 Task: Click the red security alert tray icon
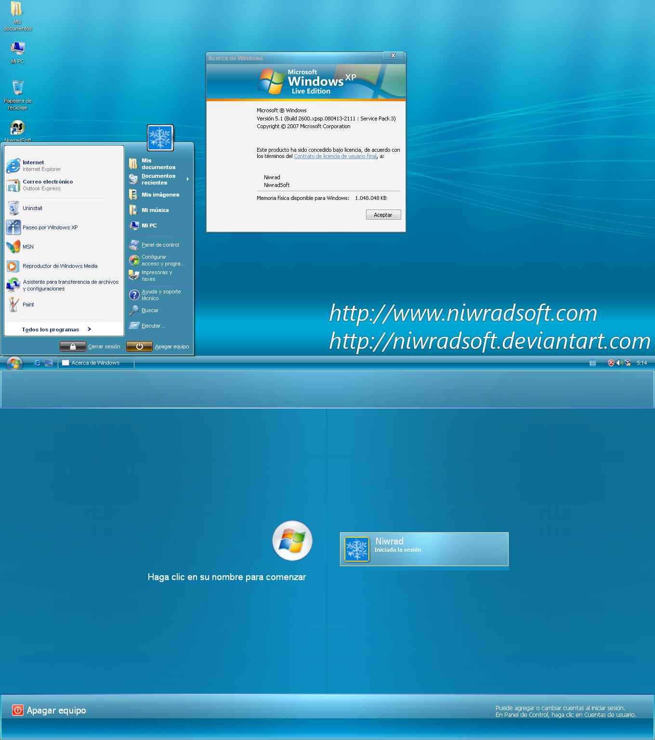point(611,363)
